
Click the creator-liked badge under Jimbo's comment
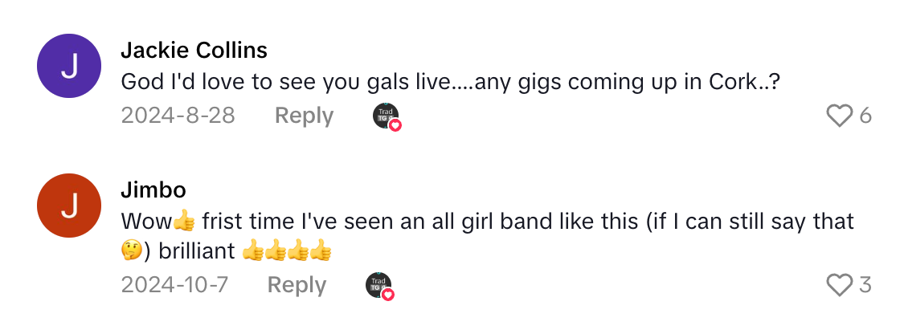tap(379, 286)
